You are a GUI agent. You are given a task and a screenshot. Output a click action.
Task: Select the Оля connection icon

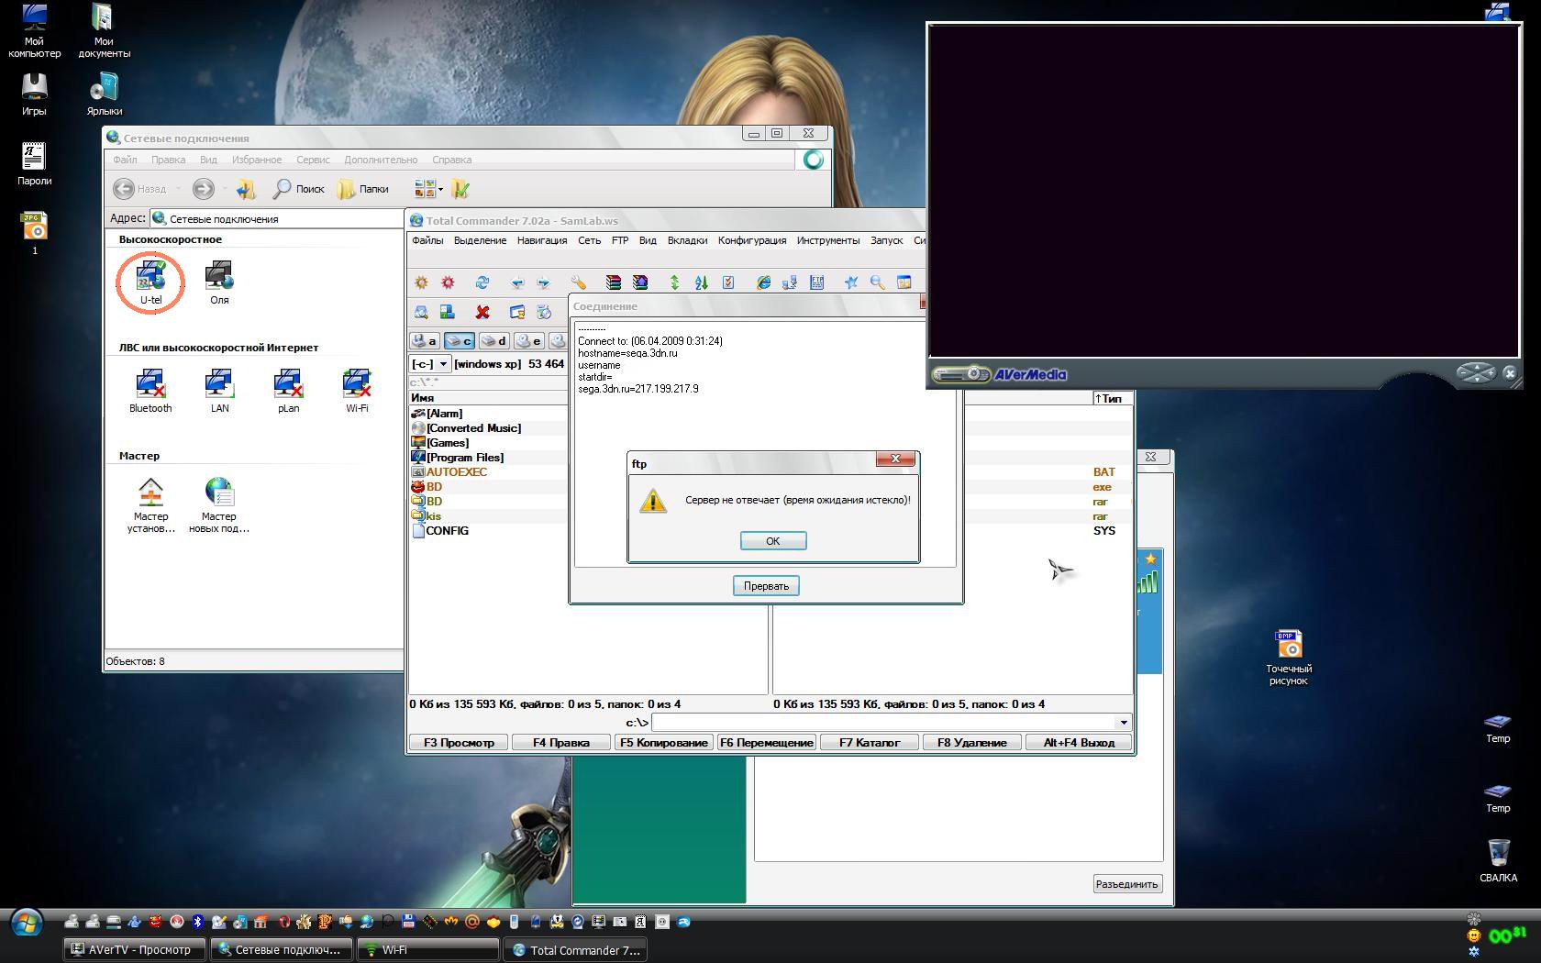pos(219,282)
